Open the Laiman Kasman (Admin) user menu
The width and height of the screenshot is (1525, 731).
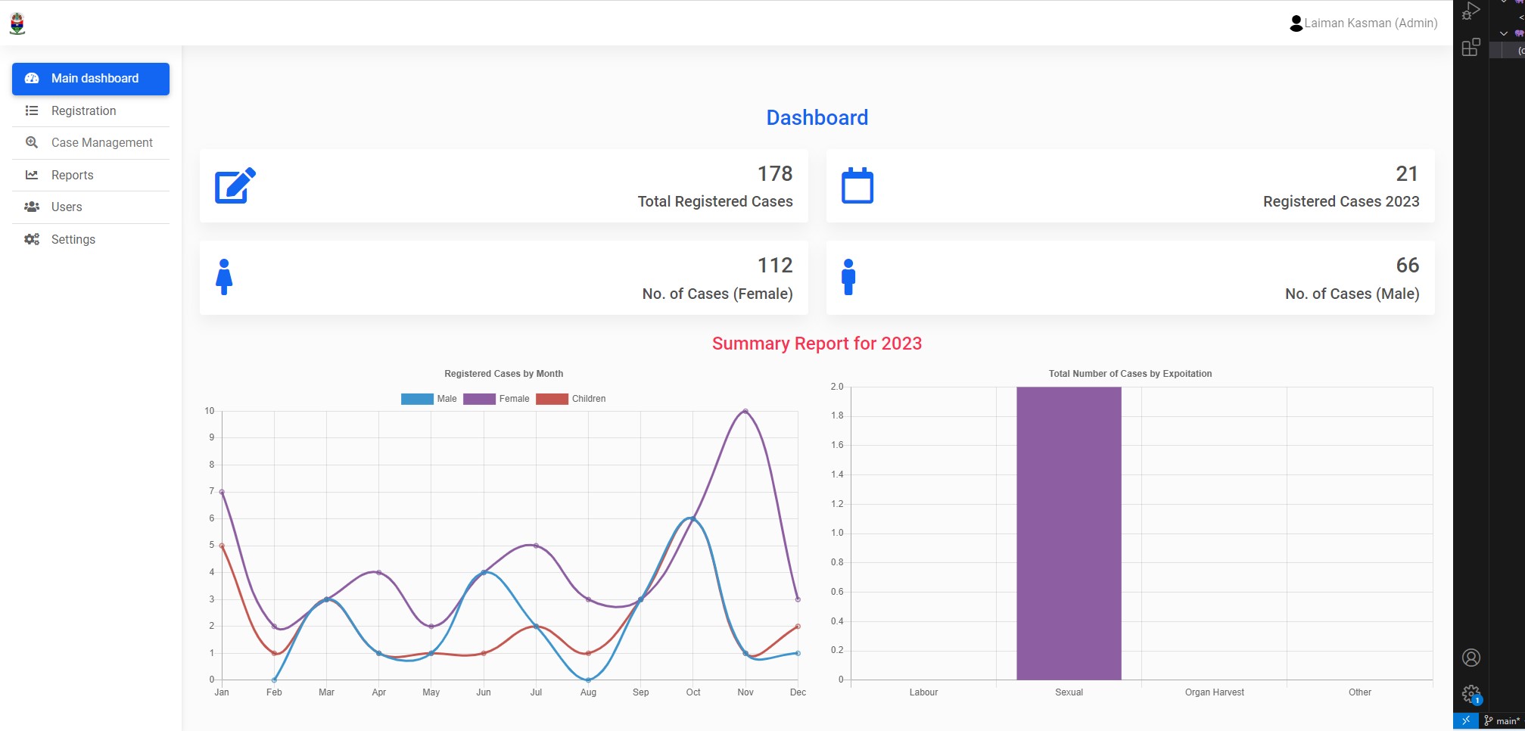1363,23
